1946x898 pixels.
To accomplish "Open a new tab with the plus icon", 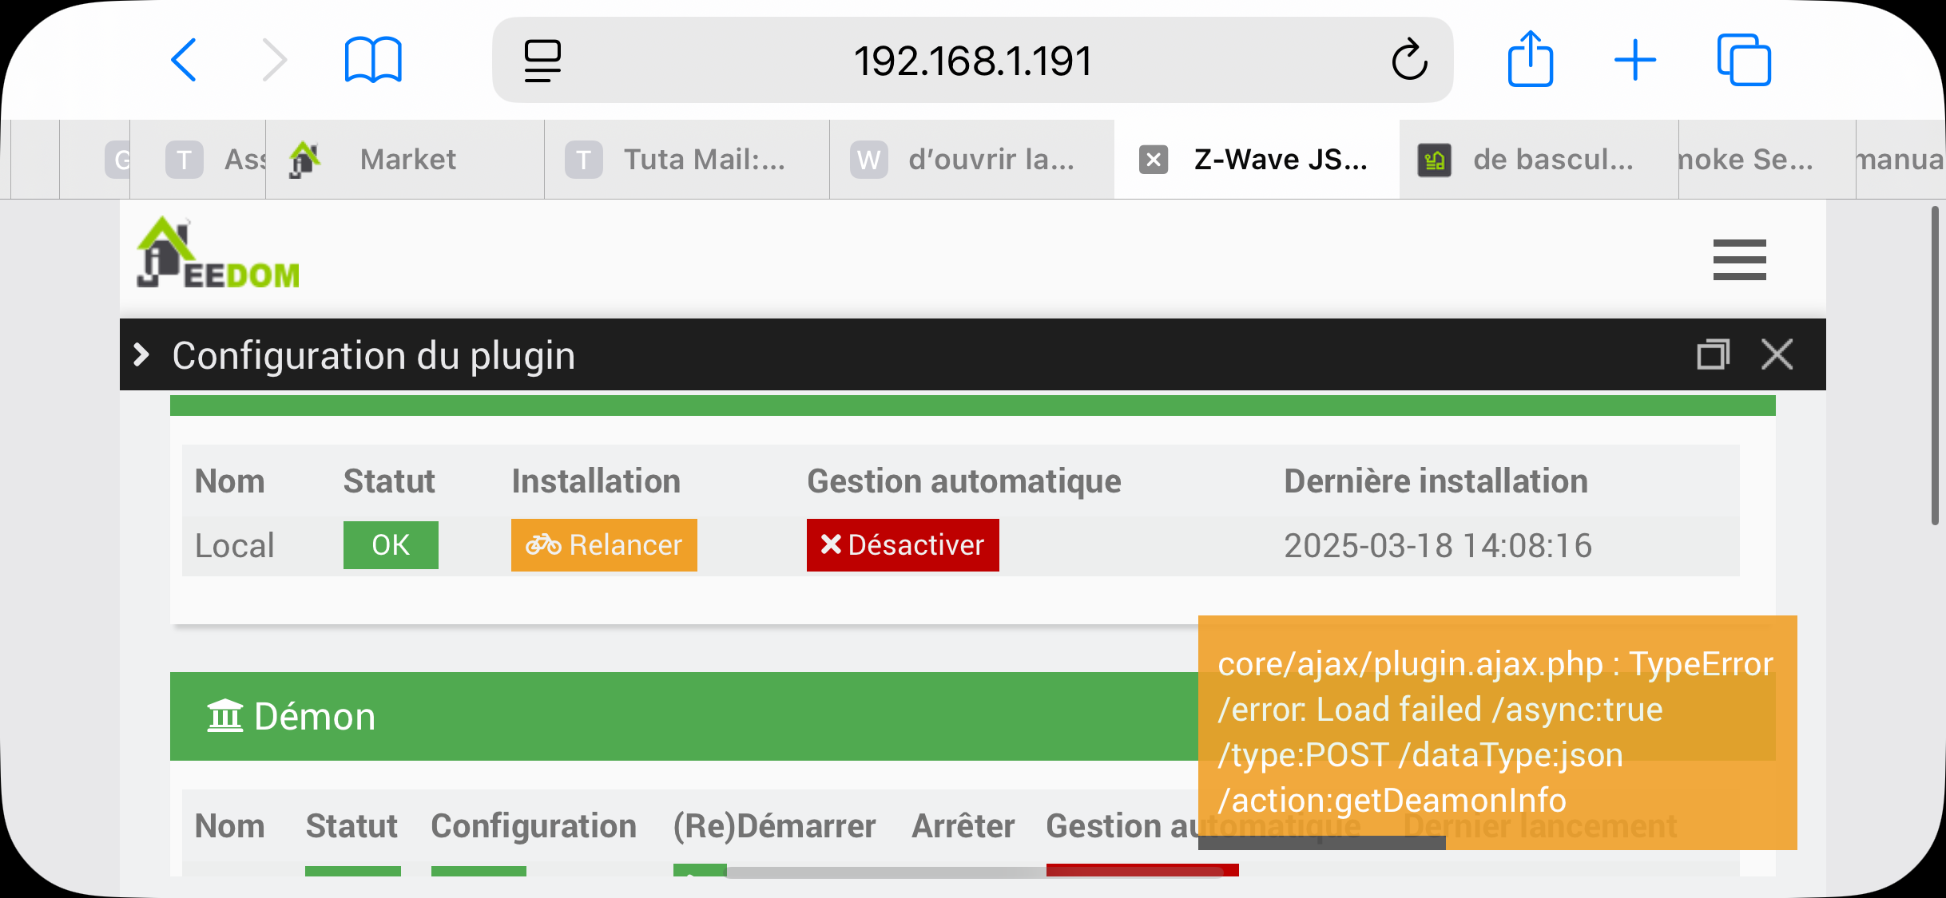I will 1635,61.
